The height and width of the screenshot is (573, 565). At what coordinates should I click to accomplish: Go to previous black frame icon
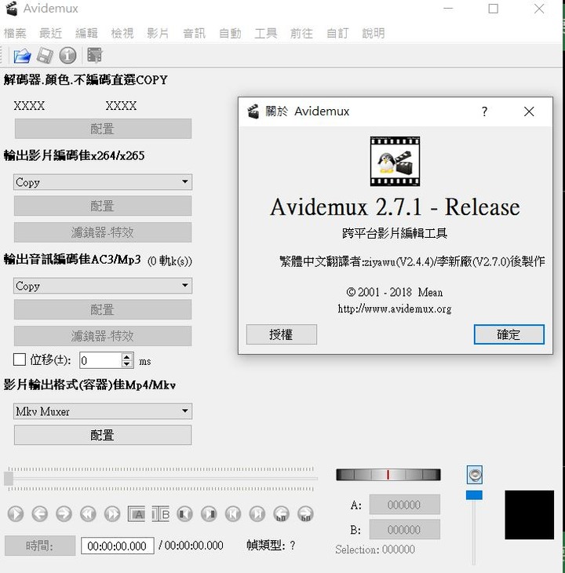[x=185, y=514]
